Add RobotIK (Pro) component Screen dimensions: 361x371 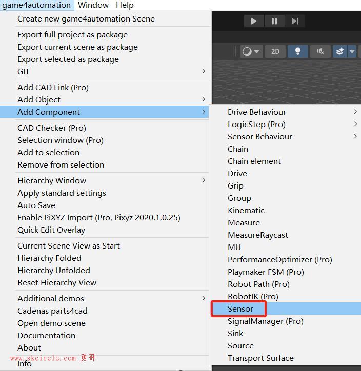pos(285,297)
